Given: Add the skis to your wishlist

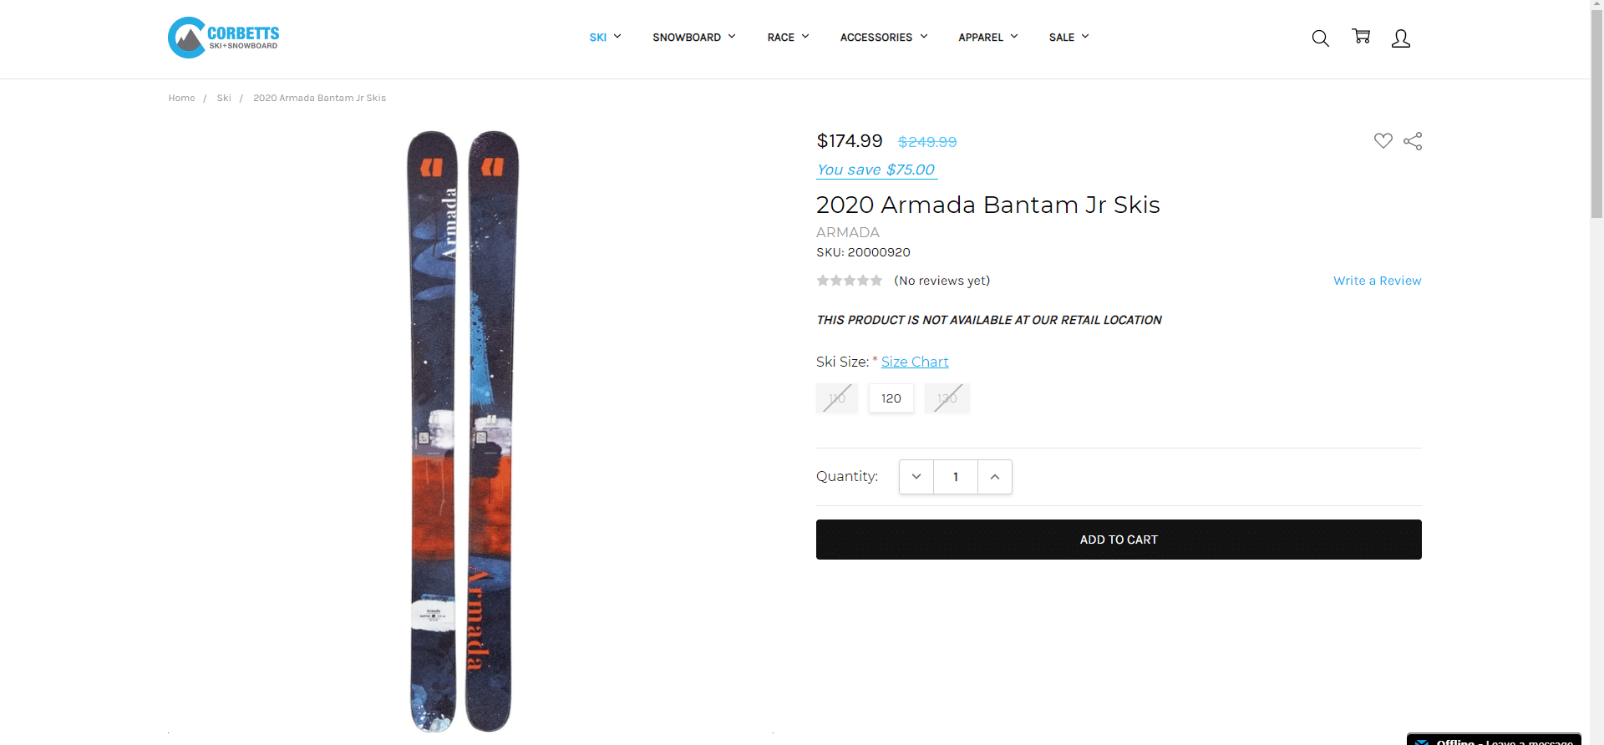Looking at the screenshot, I should click(1383, 140).
